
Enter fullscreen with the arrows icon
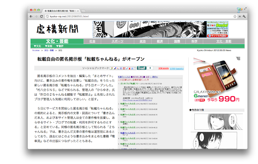pyautogui.click(x=245, y=8)
